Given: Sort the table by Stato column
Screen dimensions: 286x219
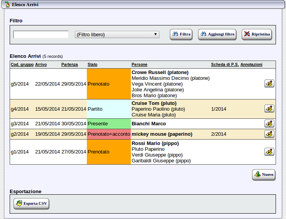Looking at the screenshot, I should click(92, 65).
